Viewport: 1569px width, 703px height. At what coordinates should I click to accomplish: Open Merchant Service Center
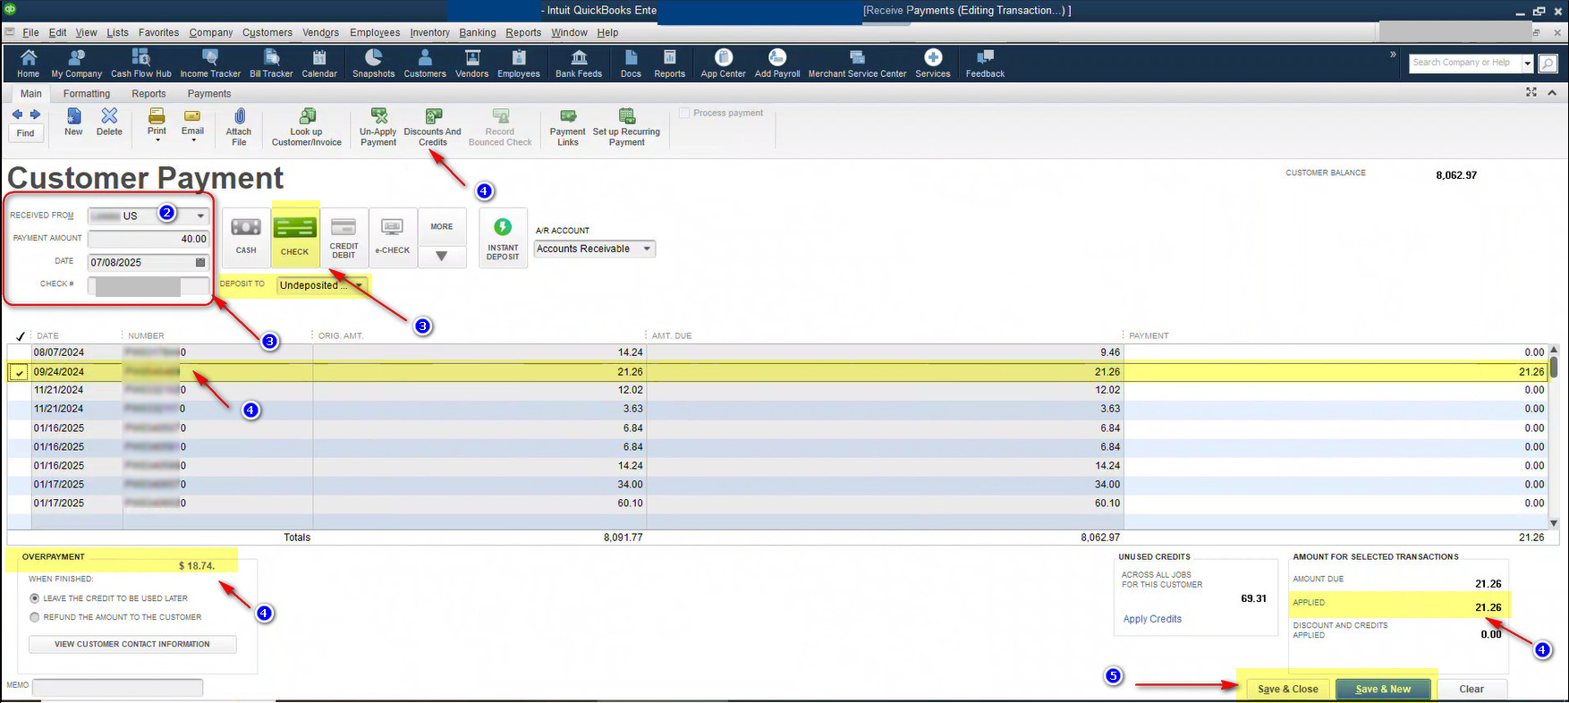click(857, 64)
